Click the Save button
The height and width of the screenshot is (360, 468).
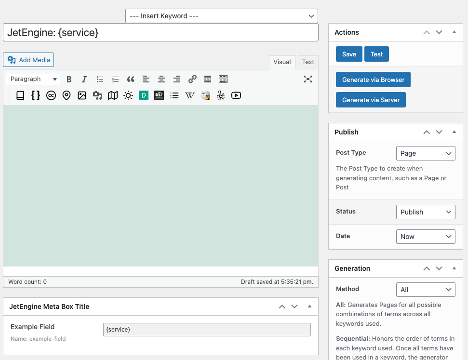click(349, 54)
